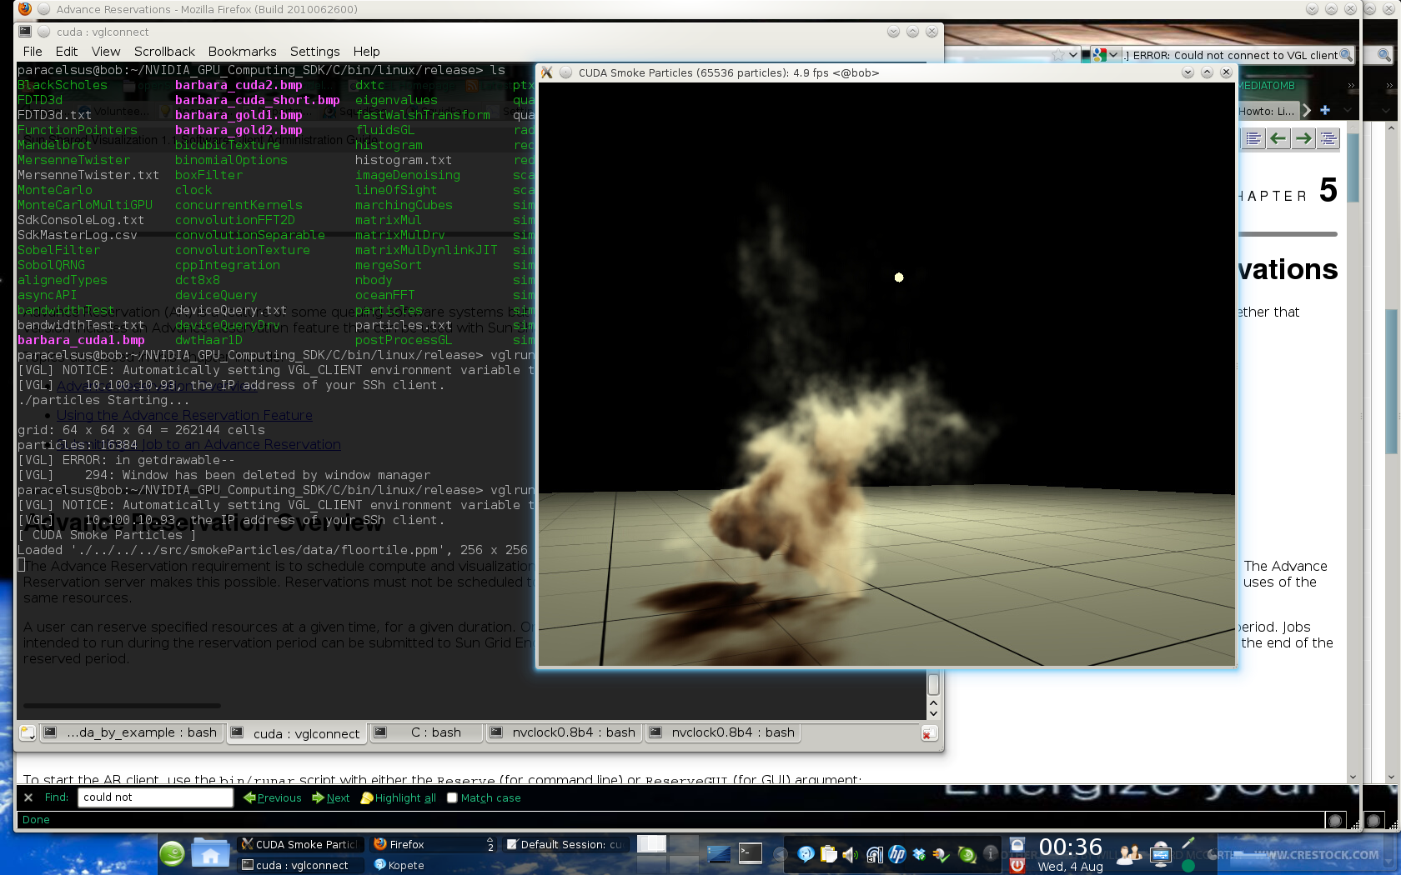Toggle the Match case checkbox
The height and width of the screenshot is (875, 1401).
pos(452,797)
